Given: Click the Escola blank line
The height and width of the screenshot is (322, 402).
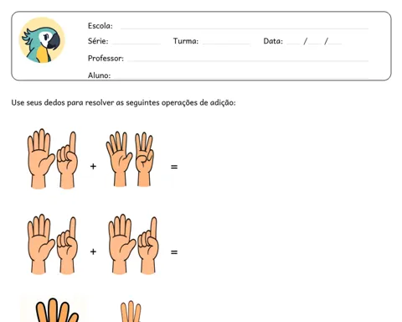Looking at the screenshot, I should click(x=245, y=28).
